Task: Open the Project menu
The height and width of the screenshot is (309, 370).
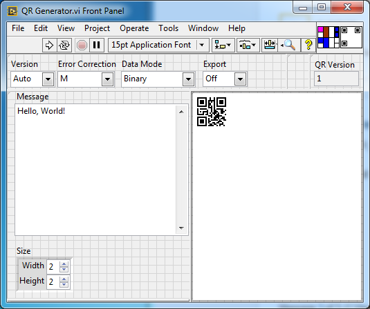Action: click(98, 28)
